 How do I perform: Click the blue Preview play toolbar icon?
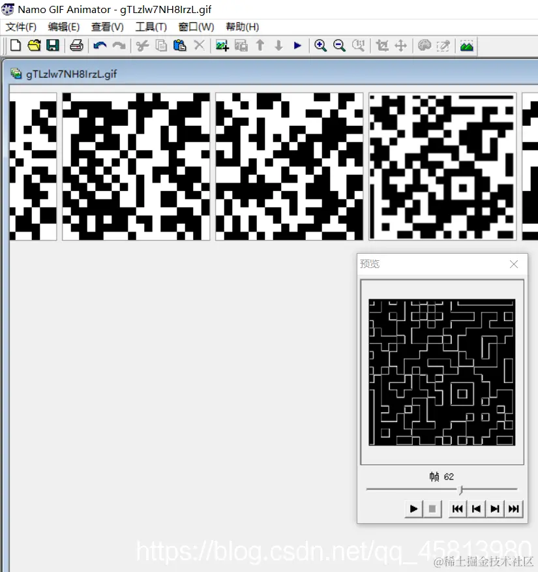(297, 46)
